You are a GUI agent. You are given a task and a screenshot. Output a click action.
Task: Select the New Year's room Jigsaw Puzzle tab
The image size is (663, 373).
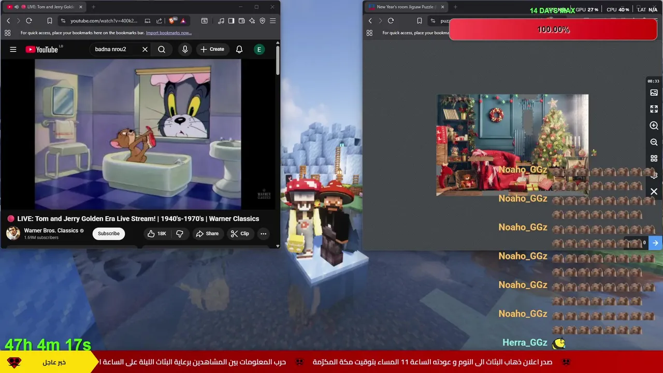[406, 7]
